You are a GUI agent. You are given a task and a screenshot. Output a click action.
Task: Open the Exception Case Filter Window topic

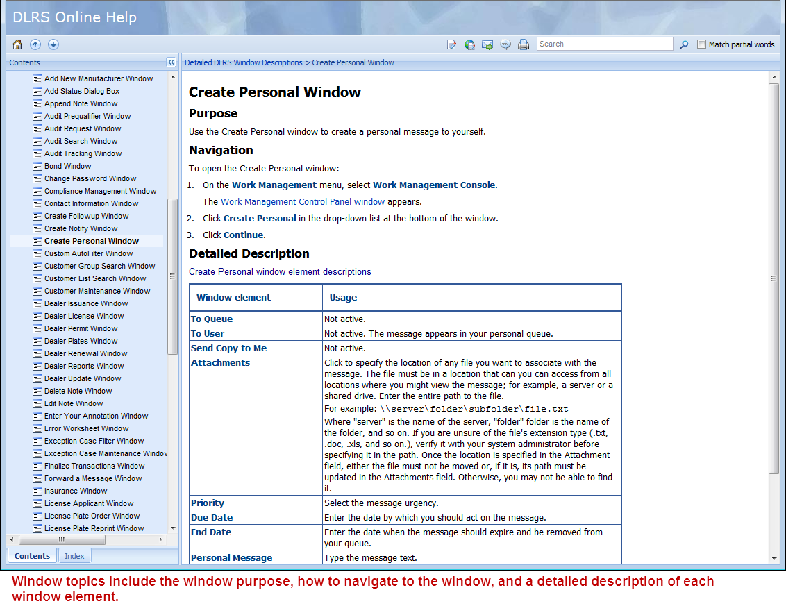tap(94, 441)
